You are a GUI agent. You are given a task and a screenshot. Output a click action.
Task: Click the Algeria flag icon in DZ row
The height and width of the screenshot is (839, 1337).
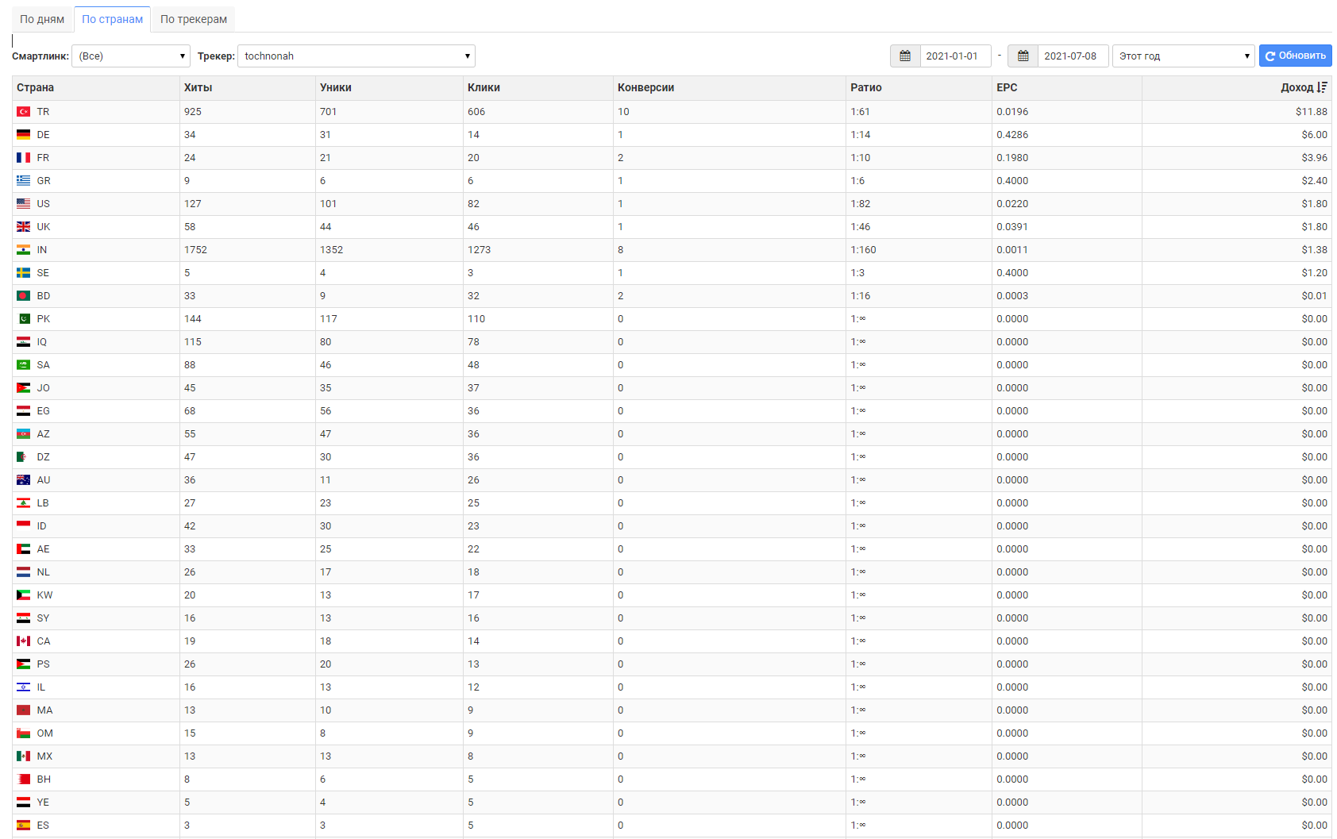tap(24, 457)
